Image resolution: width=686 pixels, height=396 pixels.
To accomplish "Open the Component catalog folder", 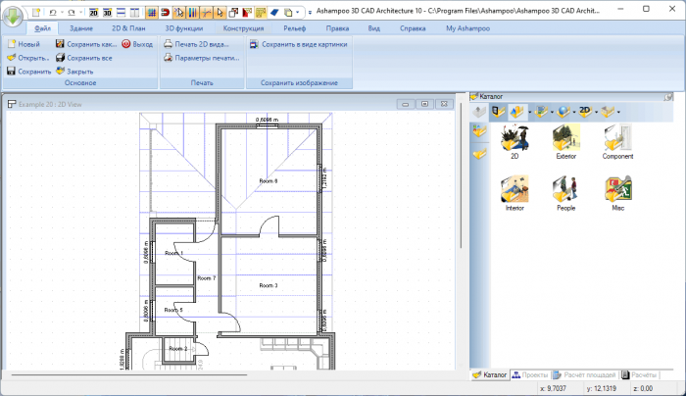I will point(617,139).
